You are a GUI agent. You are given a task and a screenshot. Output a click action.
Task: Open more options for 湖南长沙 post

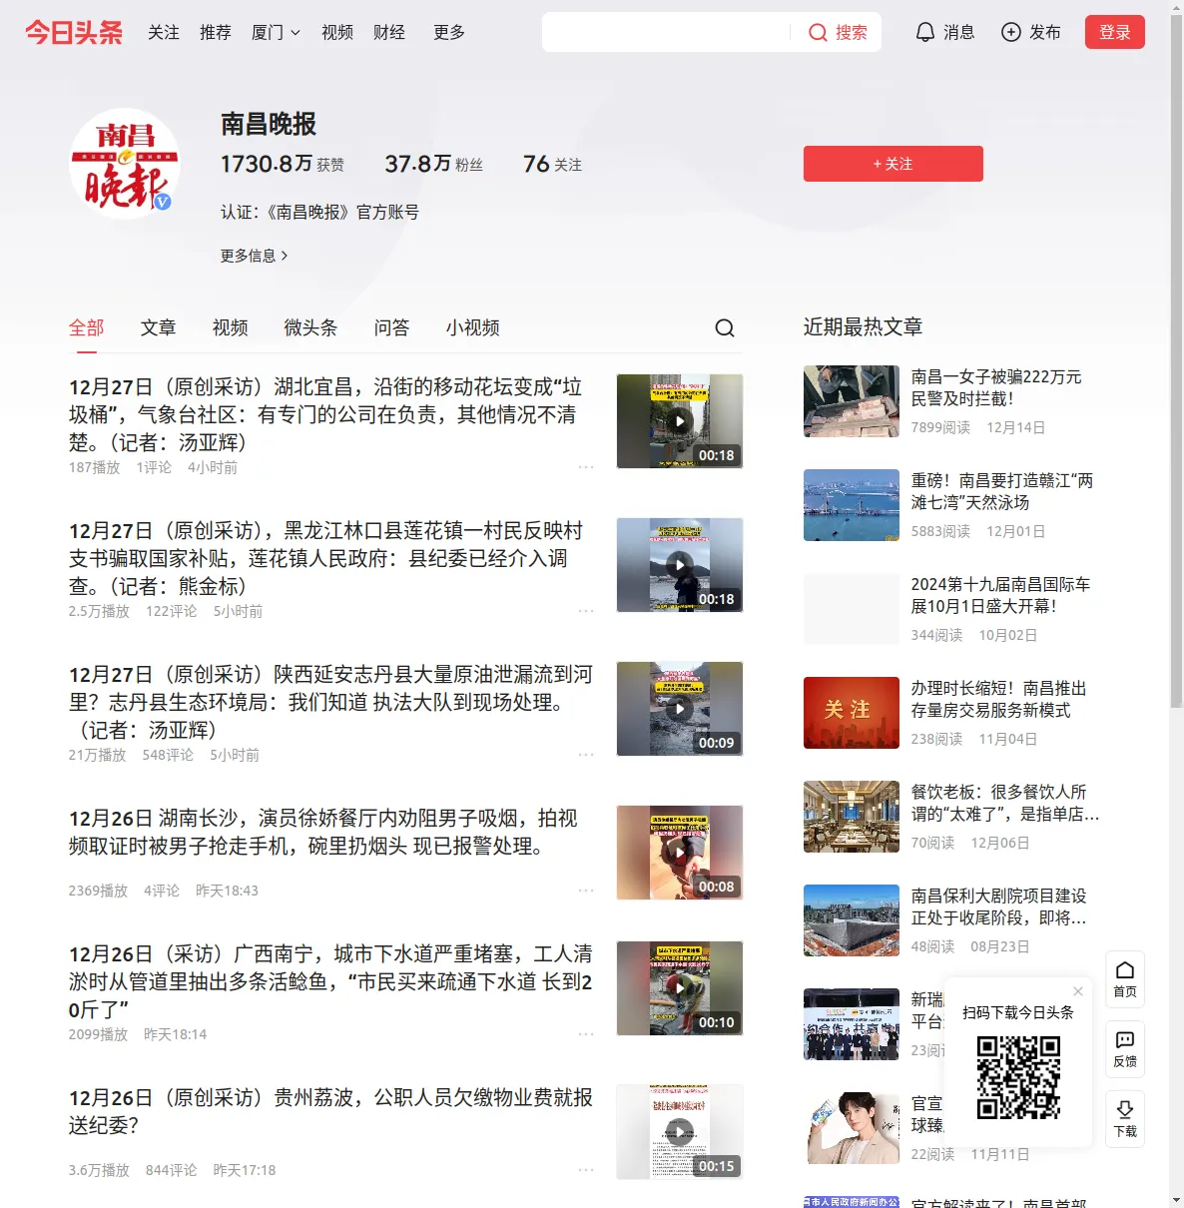[x=586, y=891]
